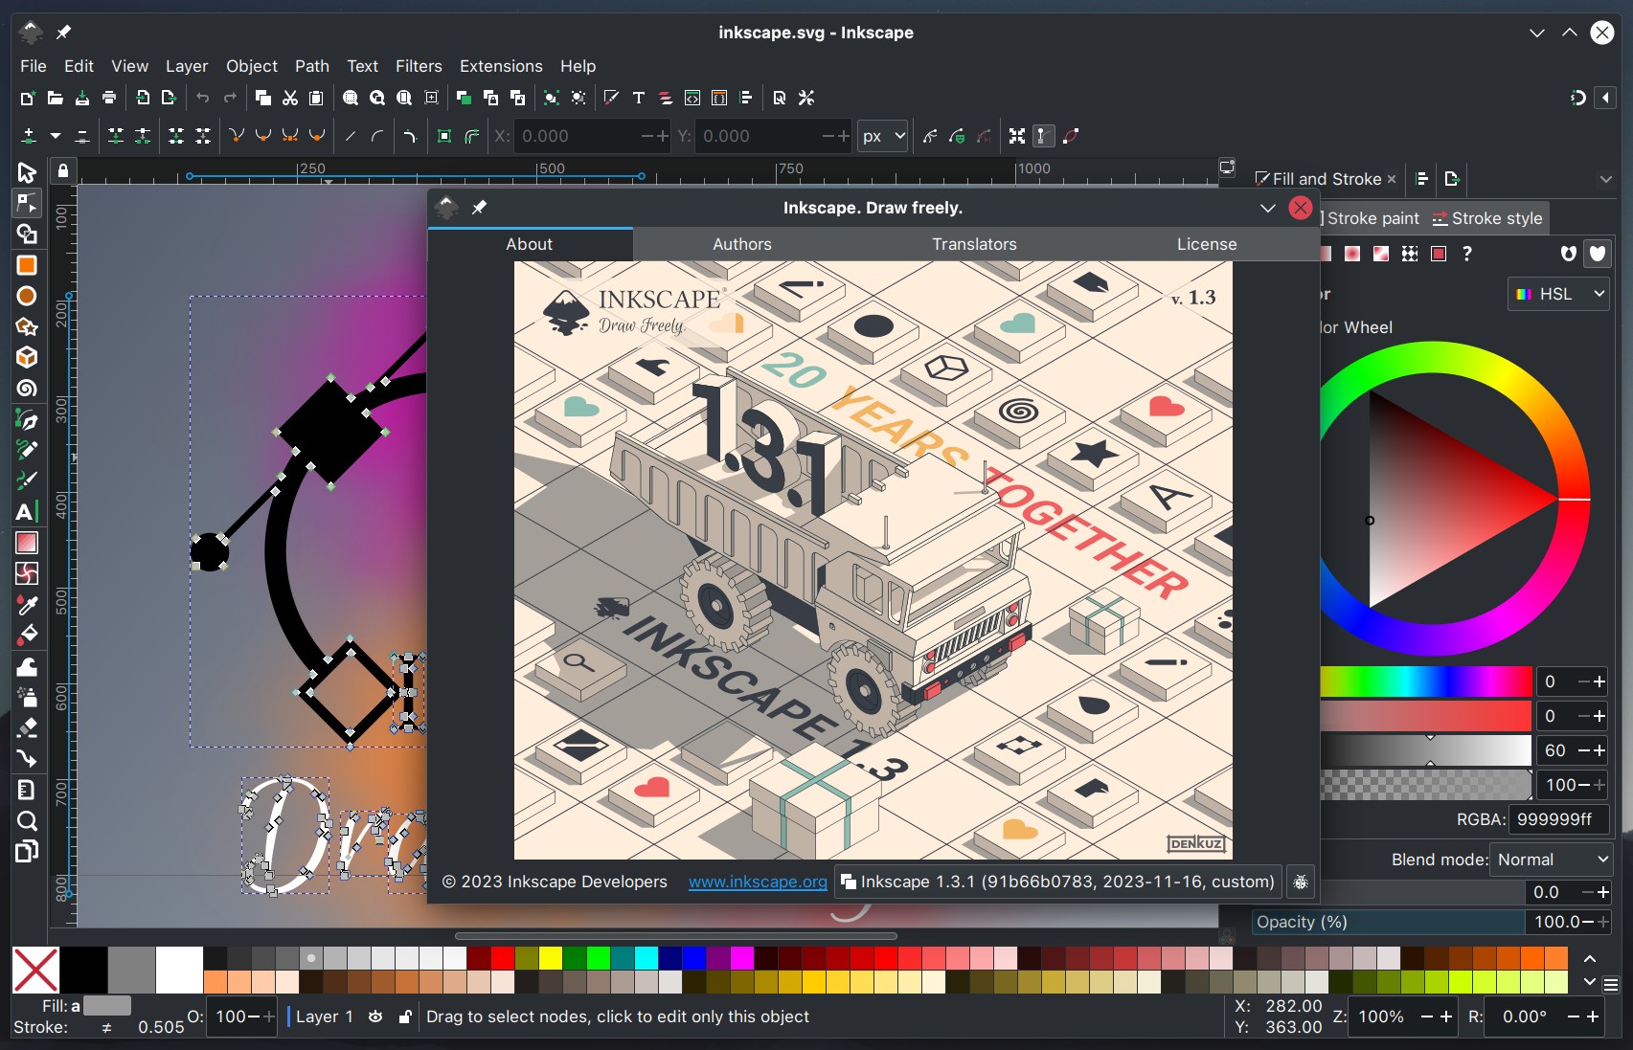Select the Rectangle tool in toolbox
This screenshot has height=1050, width=1633.
pyautogui.click(x=27, y=265)
